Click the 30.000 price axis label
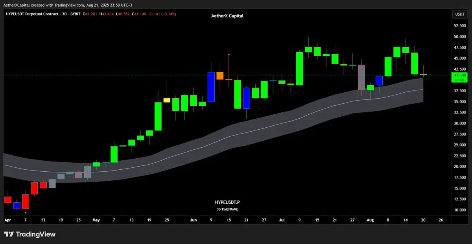This screenshot has height=244, width=472. point(460,123)
